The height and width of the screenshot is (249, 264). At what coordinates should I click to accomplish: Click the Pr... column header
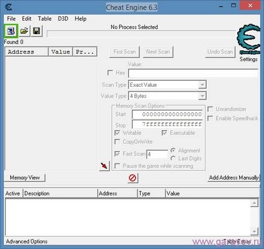pos(85,52)
